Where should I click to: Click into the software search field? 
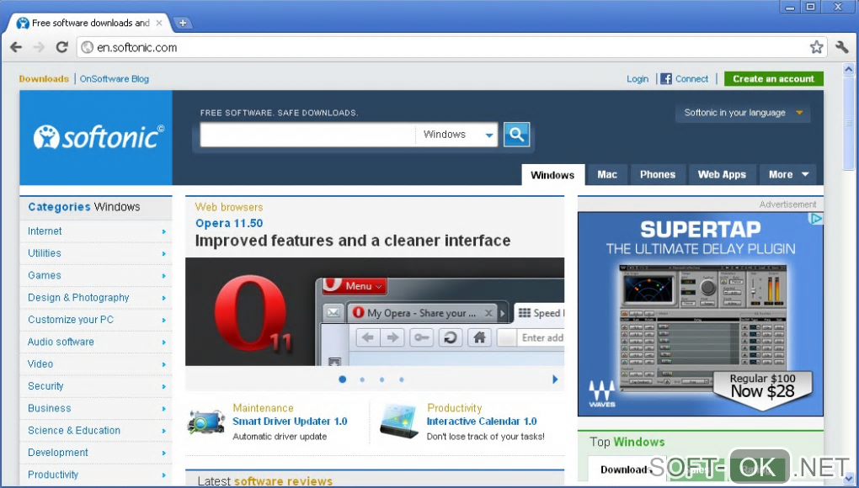pos(308,135)
